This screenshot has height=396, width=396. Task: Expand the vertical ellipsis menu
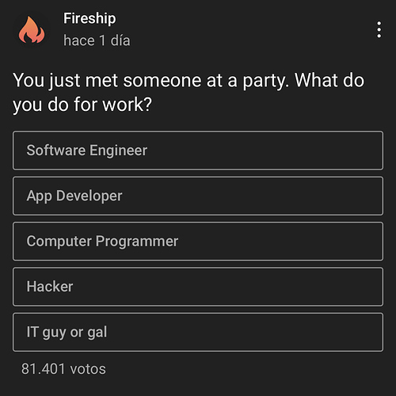tap(379, 29)
